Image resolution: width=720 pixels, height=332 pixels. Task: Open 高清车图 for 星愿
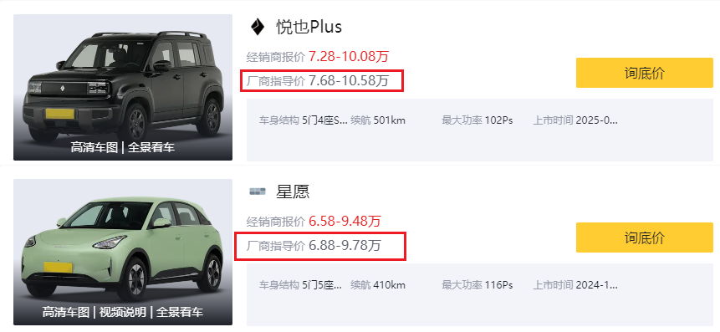point(66,312)
